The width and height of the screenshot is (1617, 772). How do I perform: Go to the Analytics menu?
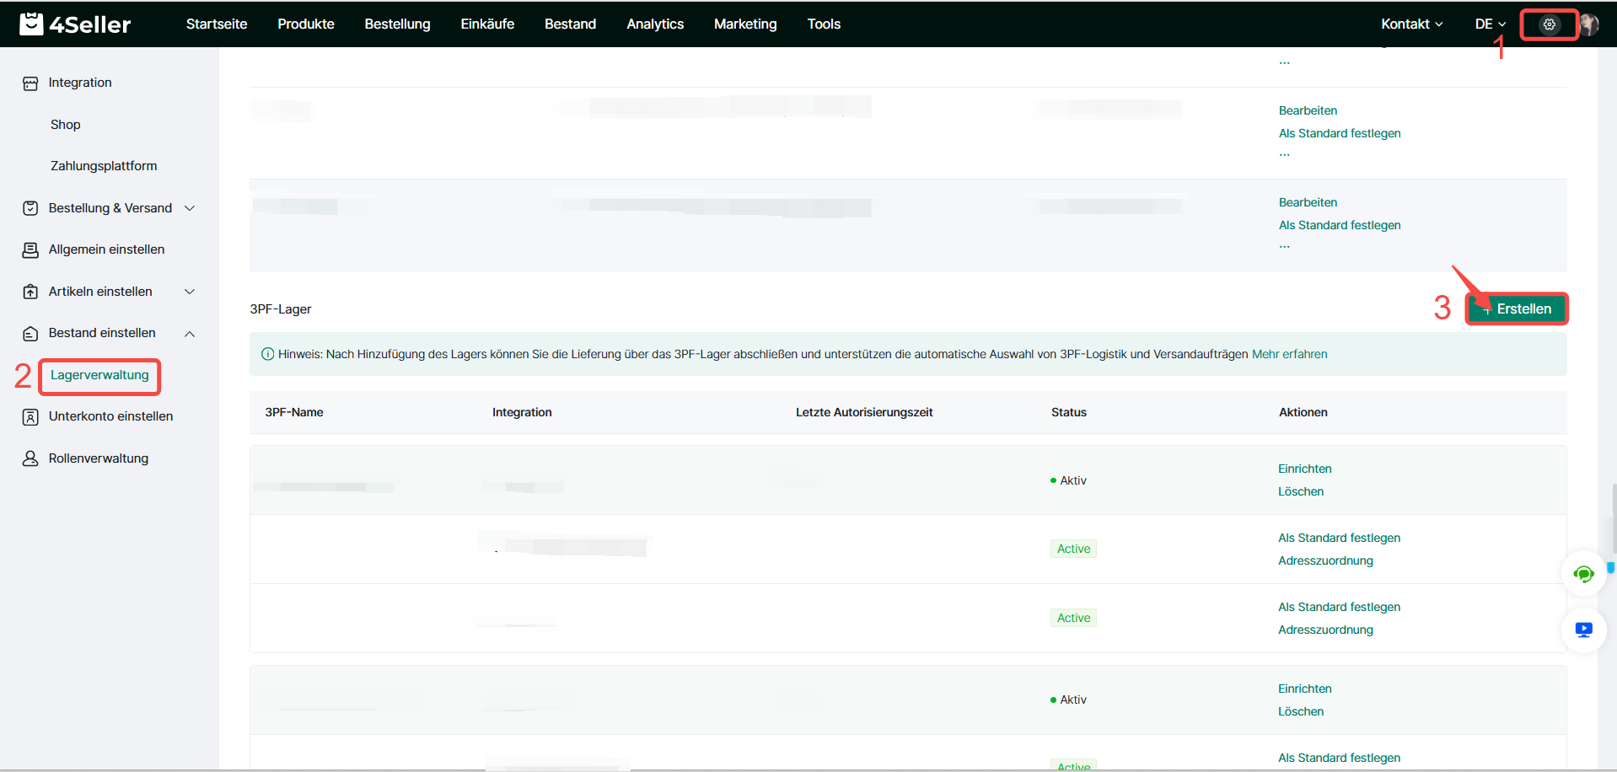[x=655, y=24]
